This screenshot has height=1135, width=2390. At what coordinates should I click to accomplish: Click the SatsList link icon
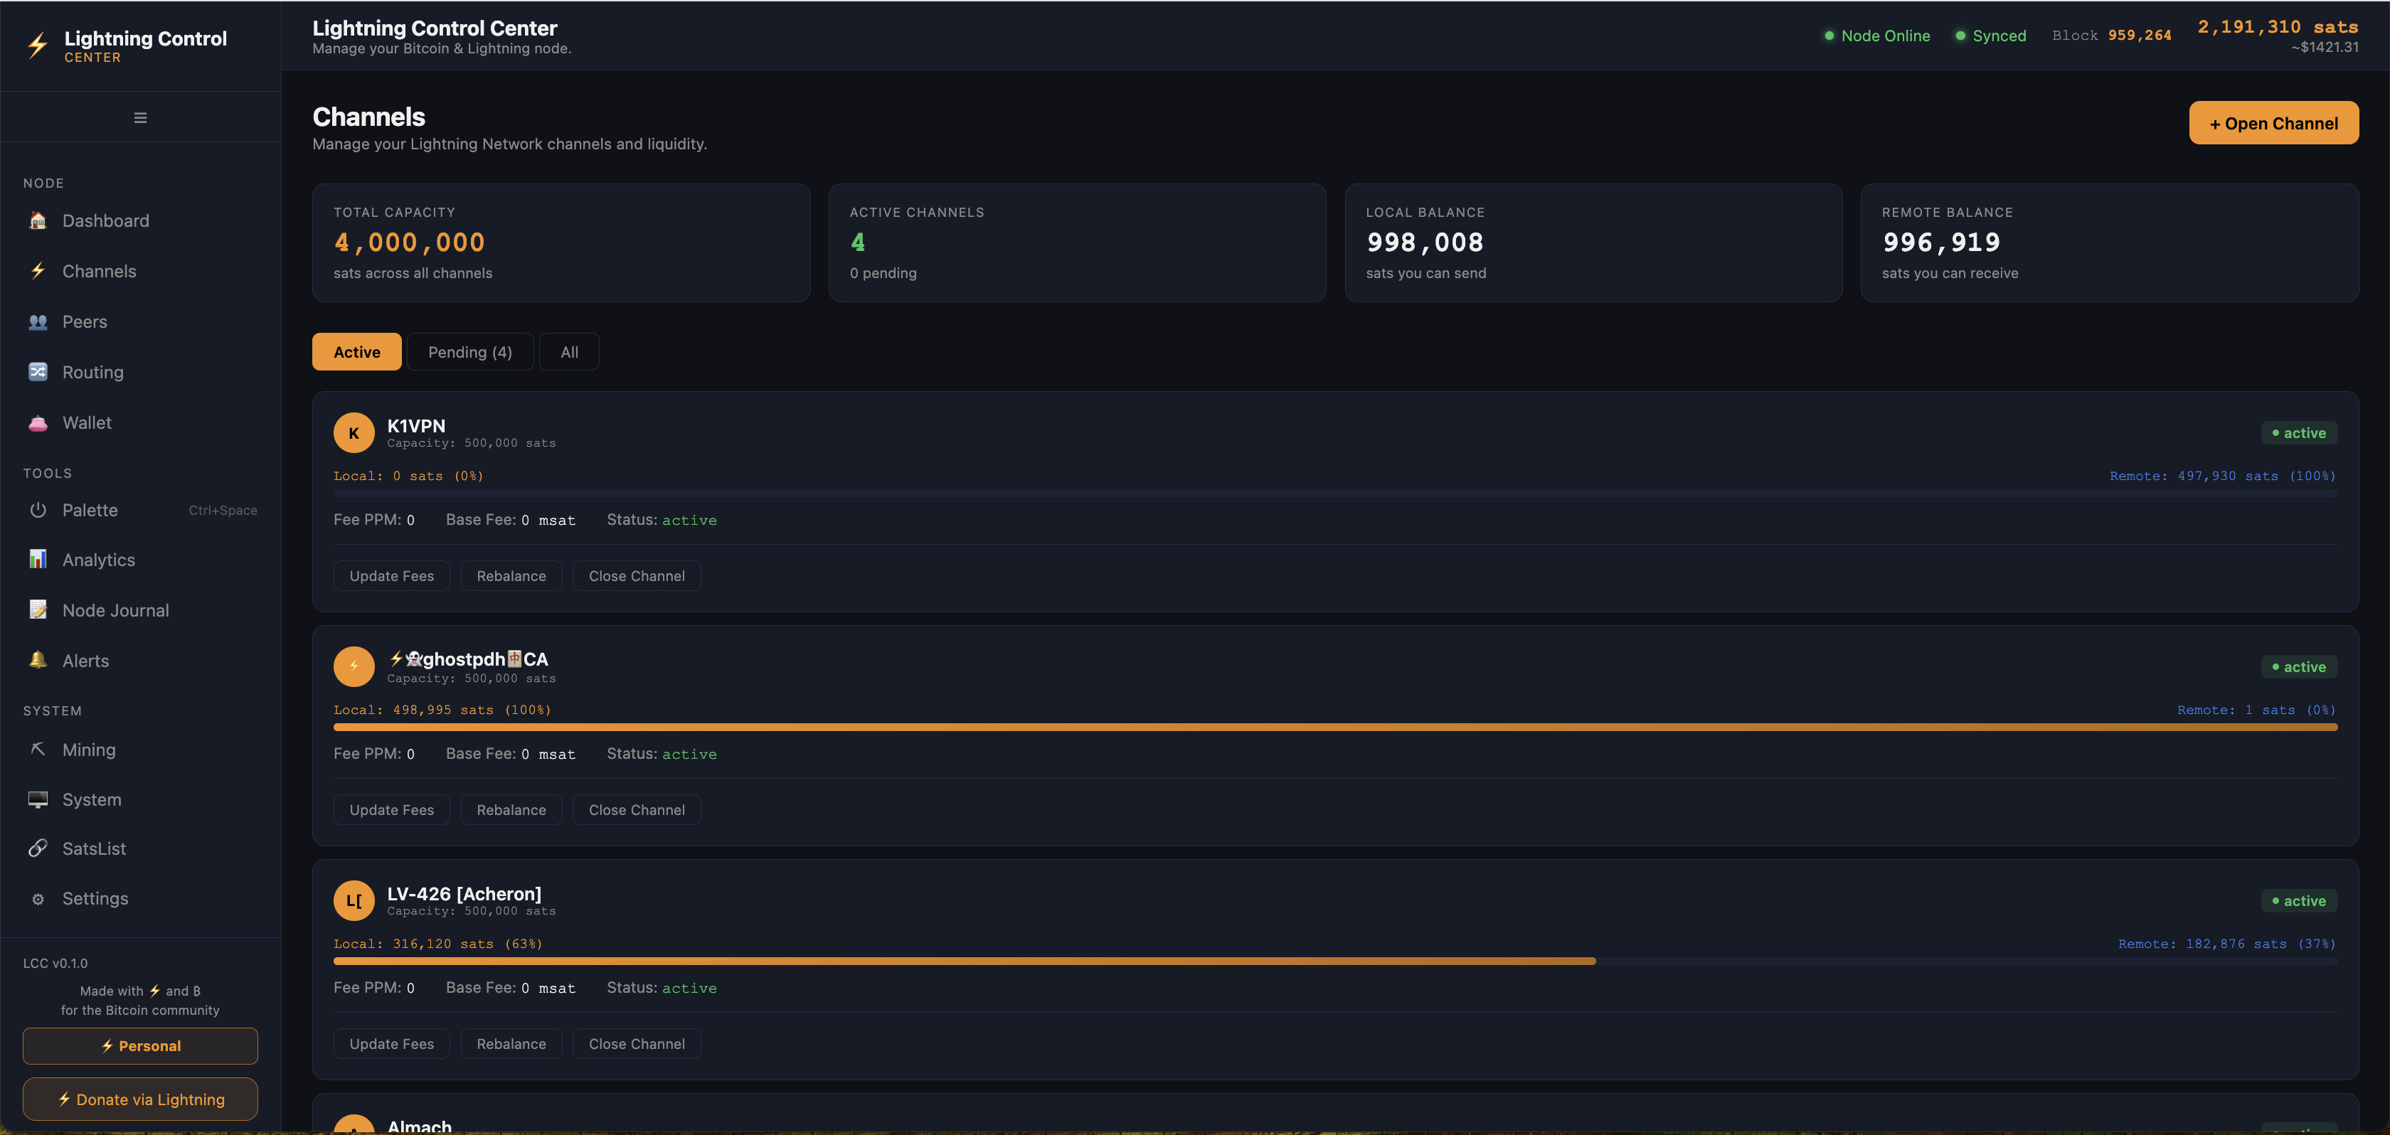point(38,848)
